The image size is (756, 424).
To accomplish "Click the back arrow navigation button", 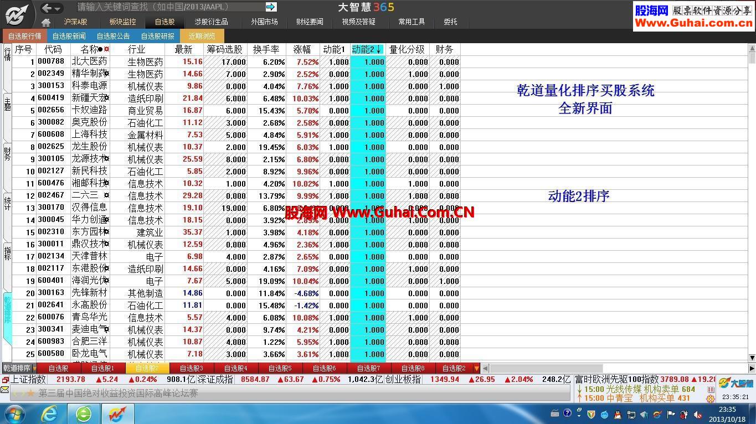I will click(x=47, y=8).
